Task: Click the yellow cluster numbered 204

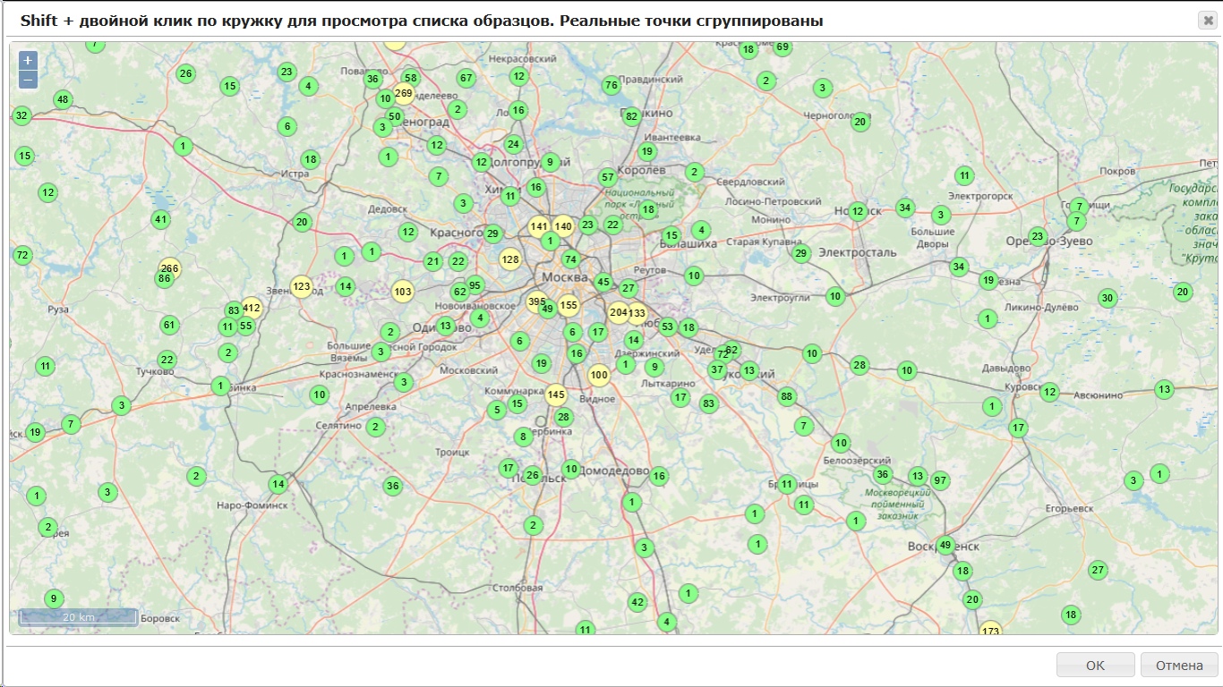Action: pos(618,312)
